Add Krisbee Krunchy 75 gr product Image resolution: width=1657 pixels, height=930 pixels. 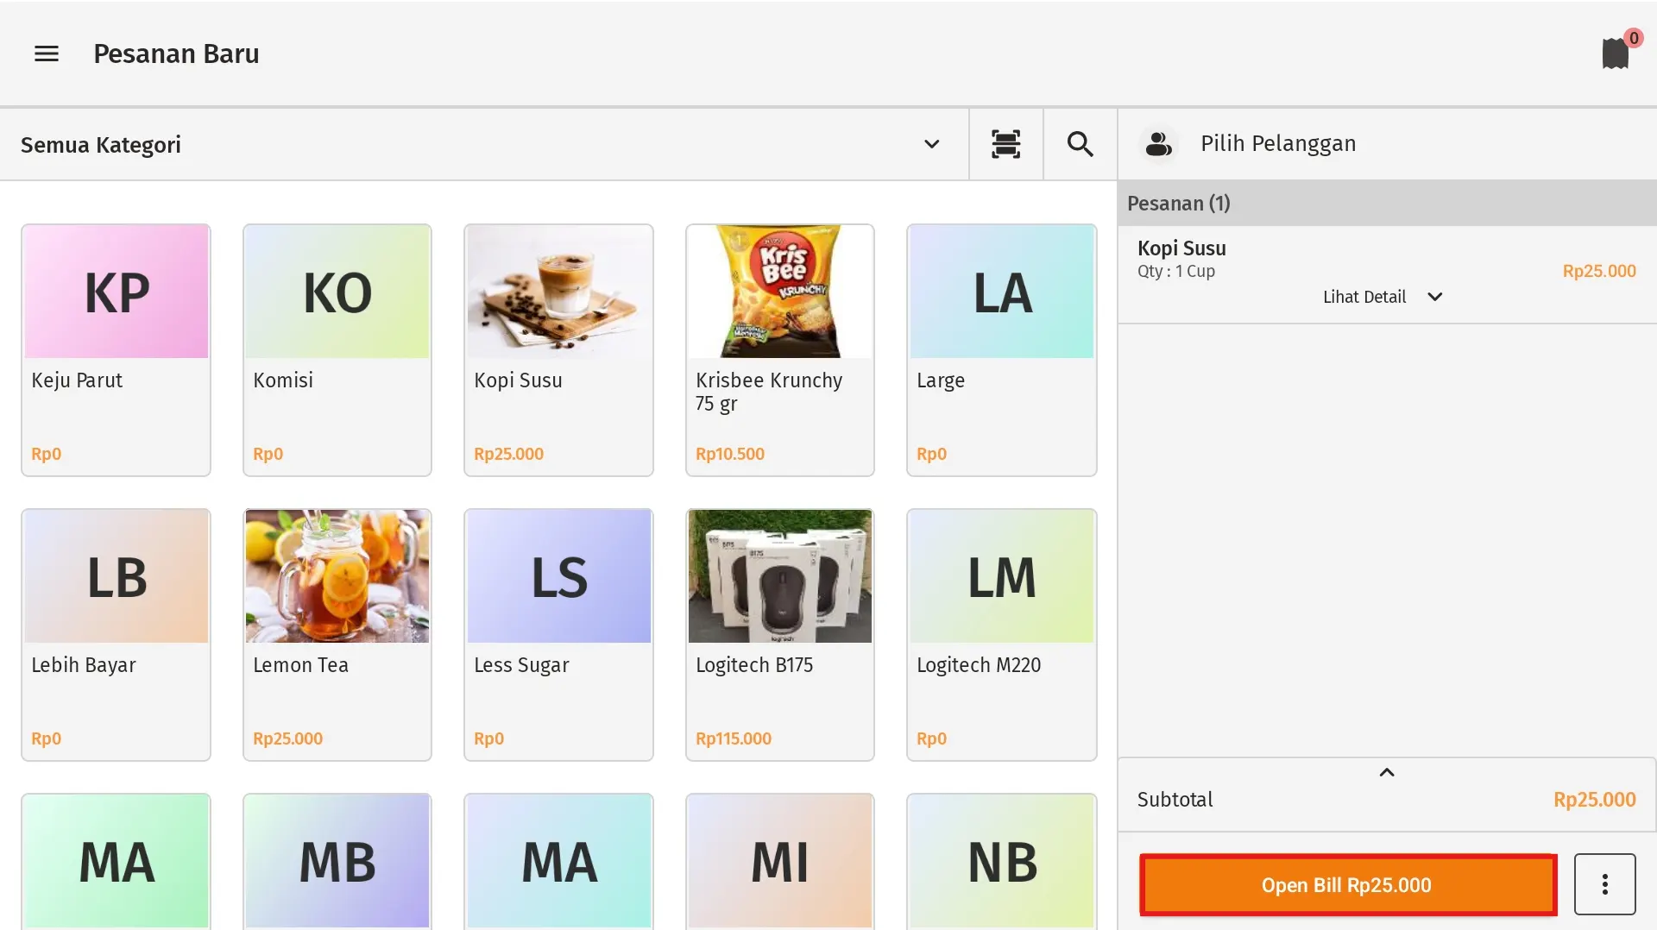point(779,349)
